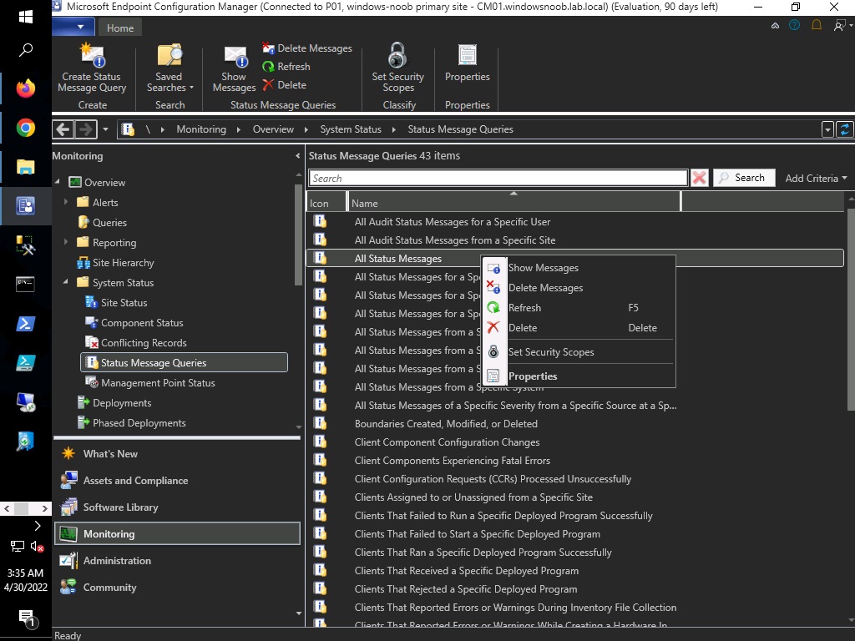
Task: Collapse the Overview tree node
Action: (58, 181)
